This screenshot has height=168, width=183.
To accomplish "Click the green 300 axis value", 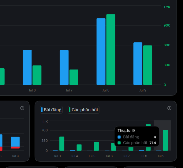I will (167, 65).
